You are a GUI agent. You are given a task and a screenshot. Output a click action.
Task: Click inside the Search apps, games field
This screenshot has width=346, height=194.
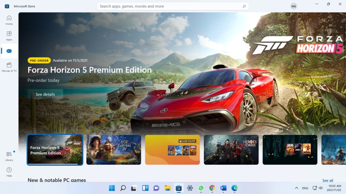click(x=173, y=6)
